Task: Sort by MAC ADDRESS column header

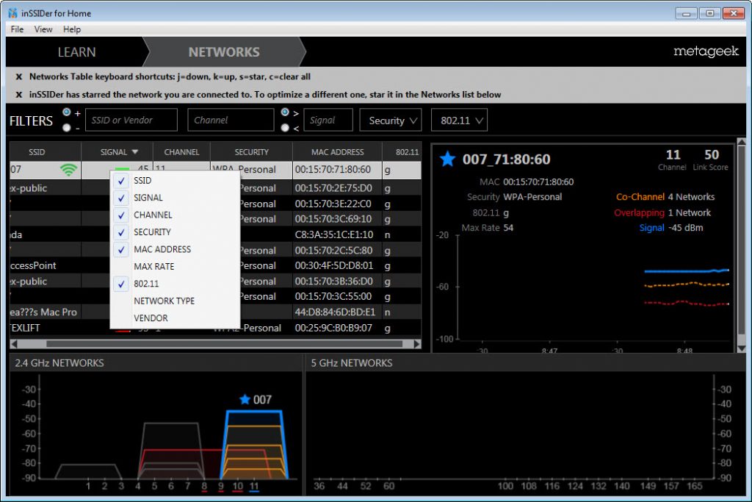Action: 338,152
